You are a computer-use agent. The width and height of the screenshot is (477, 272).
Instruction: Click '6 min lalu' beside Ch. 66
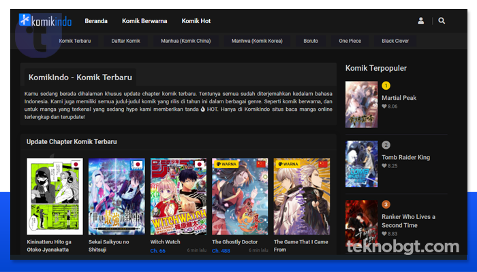196,250
